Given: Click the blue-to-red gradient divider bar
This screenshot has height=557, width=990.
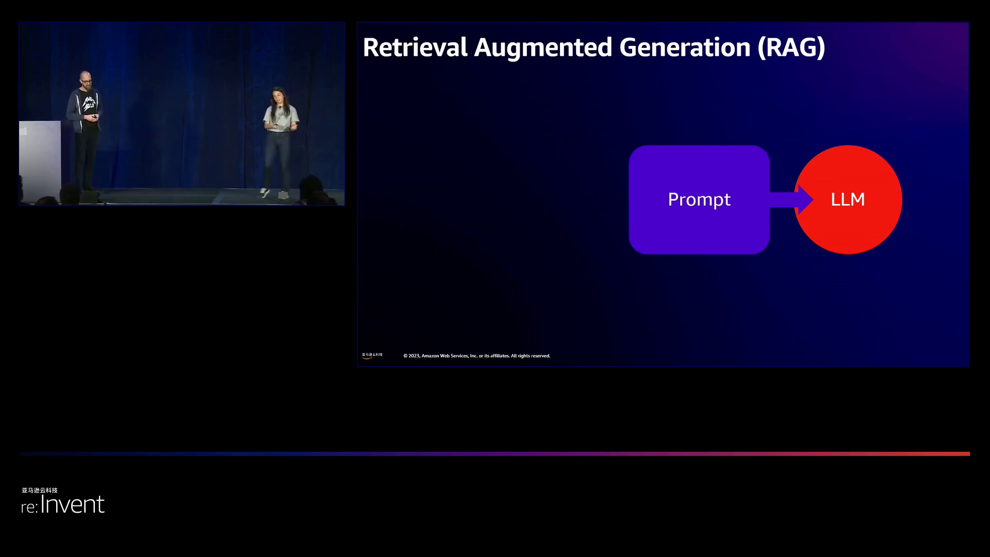Looking at the screenshot, I should click(x=495, y=454).
